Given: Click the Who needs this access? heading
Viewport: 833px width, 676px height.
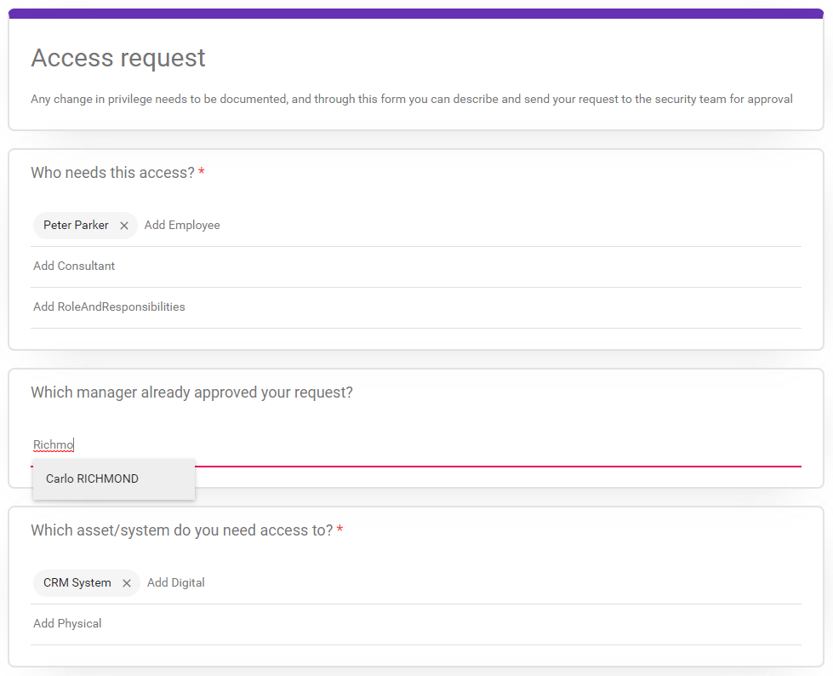Looking at the screenshot, I should [112, 173].
